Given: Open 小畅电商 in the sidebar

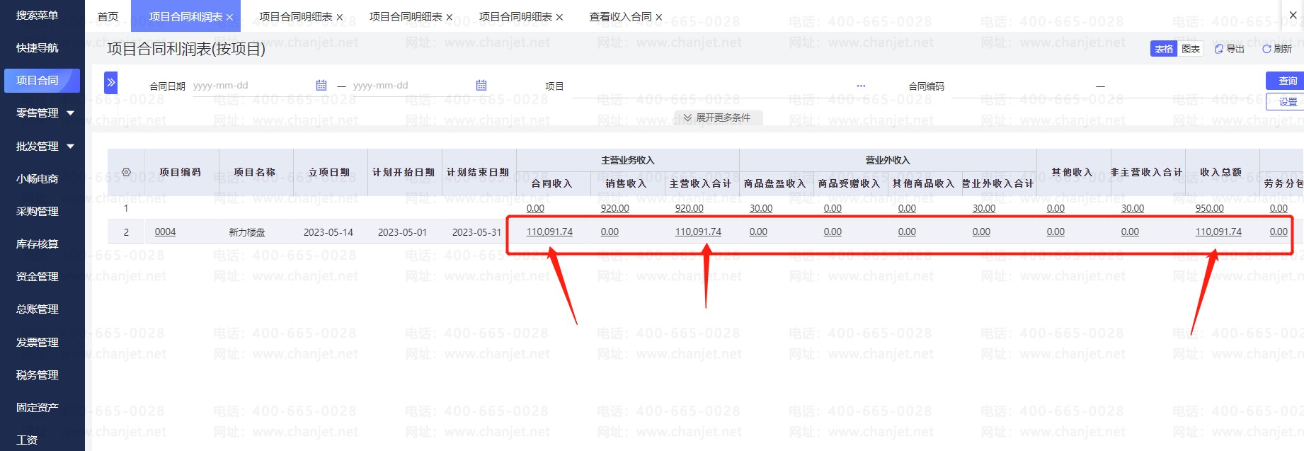Looking at the screenshot, I should (x=38, y=178).
